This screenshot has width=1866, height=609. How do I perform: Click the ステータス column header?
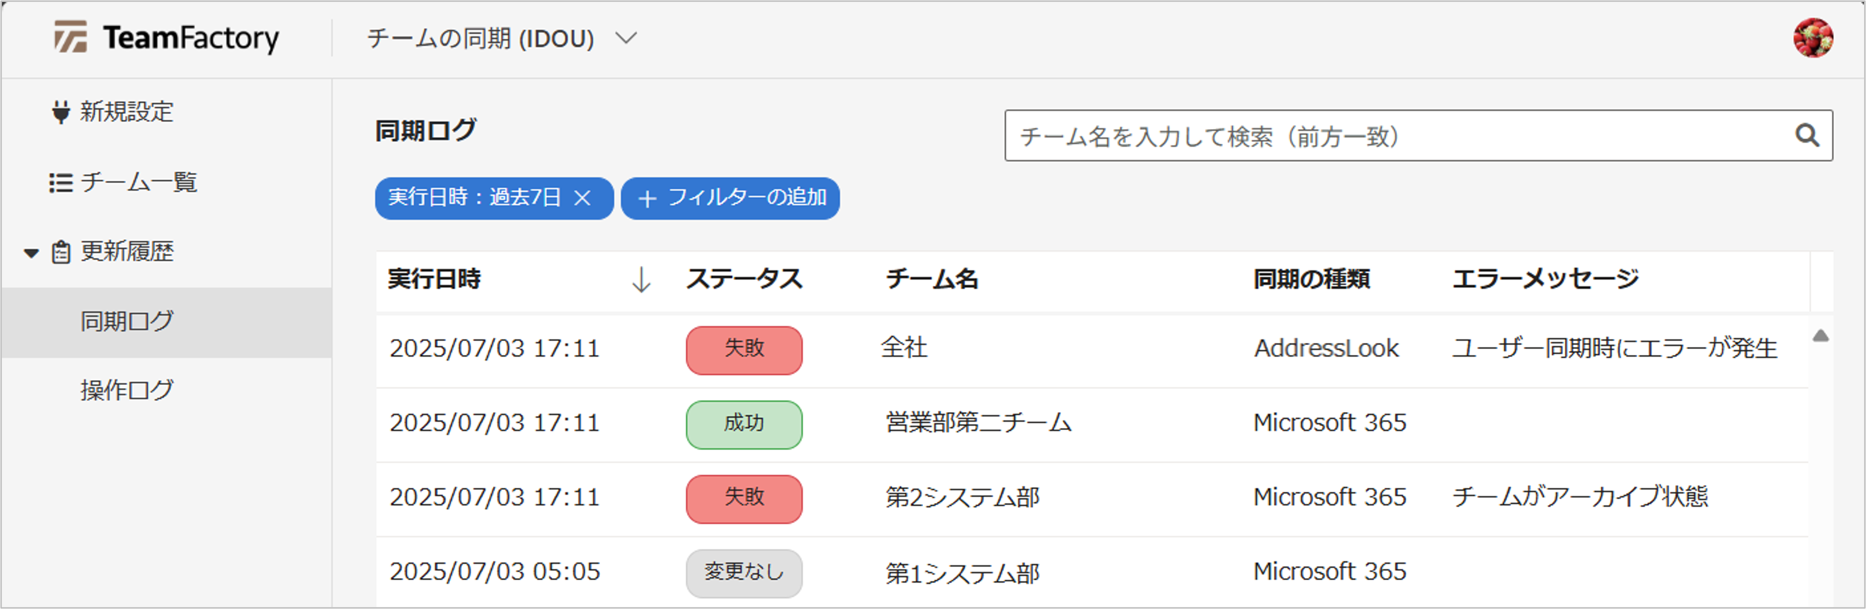(744, 280)
